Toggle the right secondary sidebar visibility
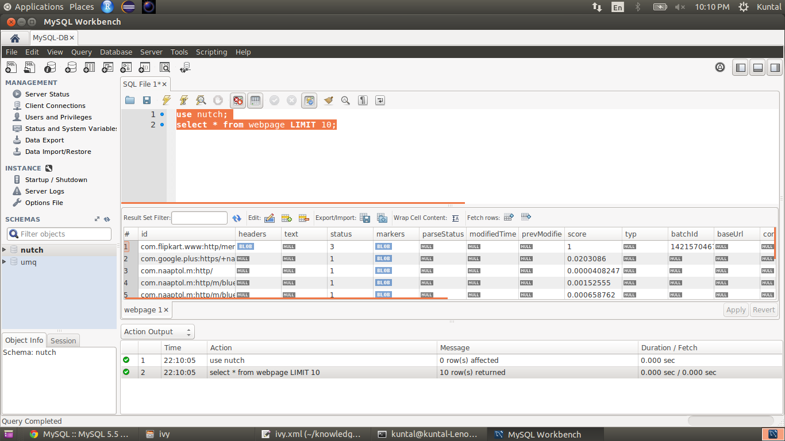The width and height of the screenshot is (785, 441). [775, 68]
